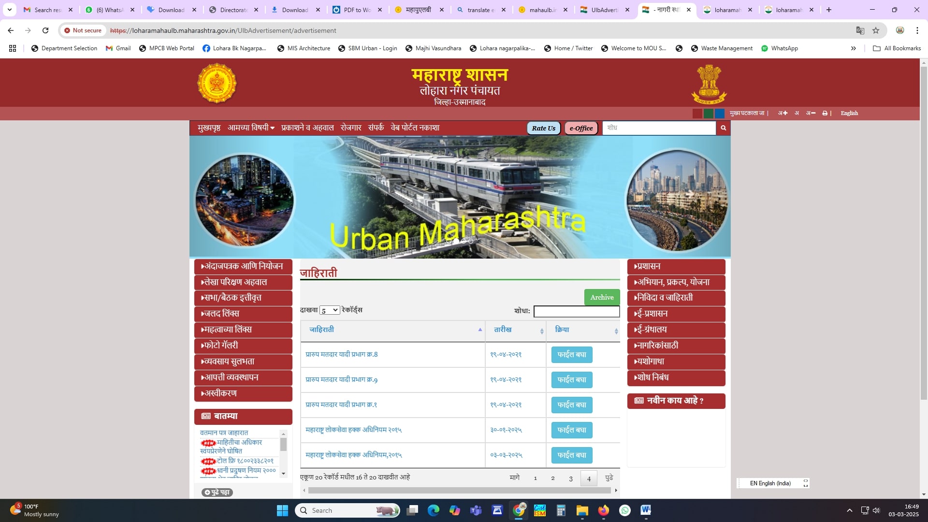Click Google Translate icon in address bar
The image size is (928, 522).
860,30
